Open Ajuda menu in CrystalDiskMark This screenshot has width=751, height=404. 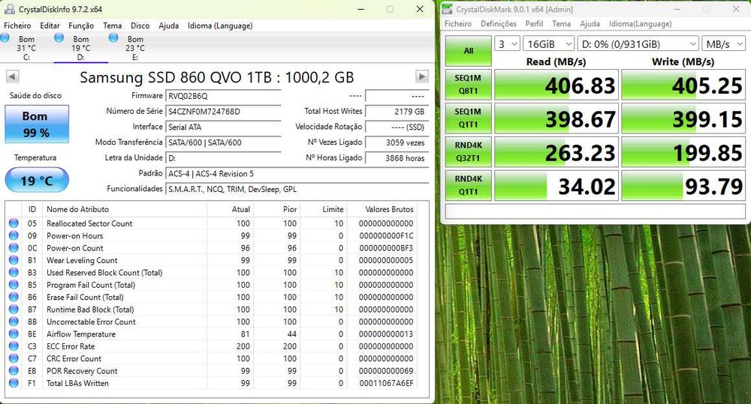pos(590,24)
